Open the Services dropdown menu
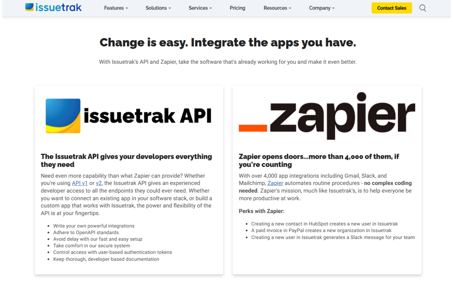 pos(200,8)
